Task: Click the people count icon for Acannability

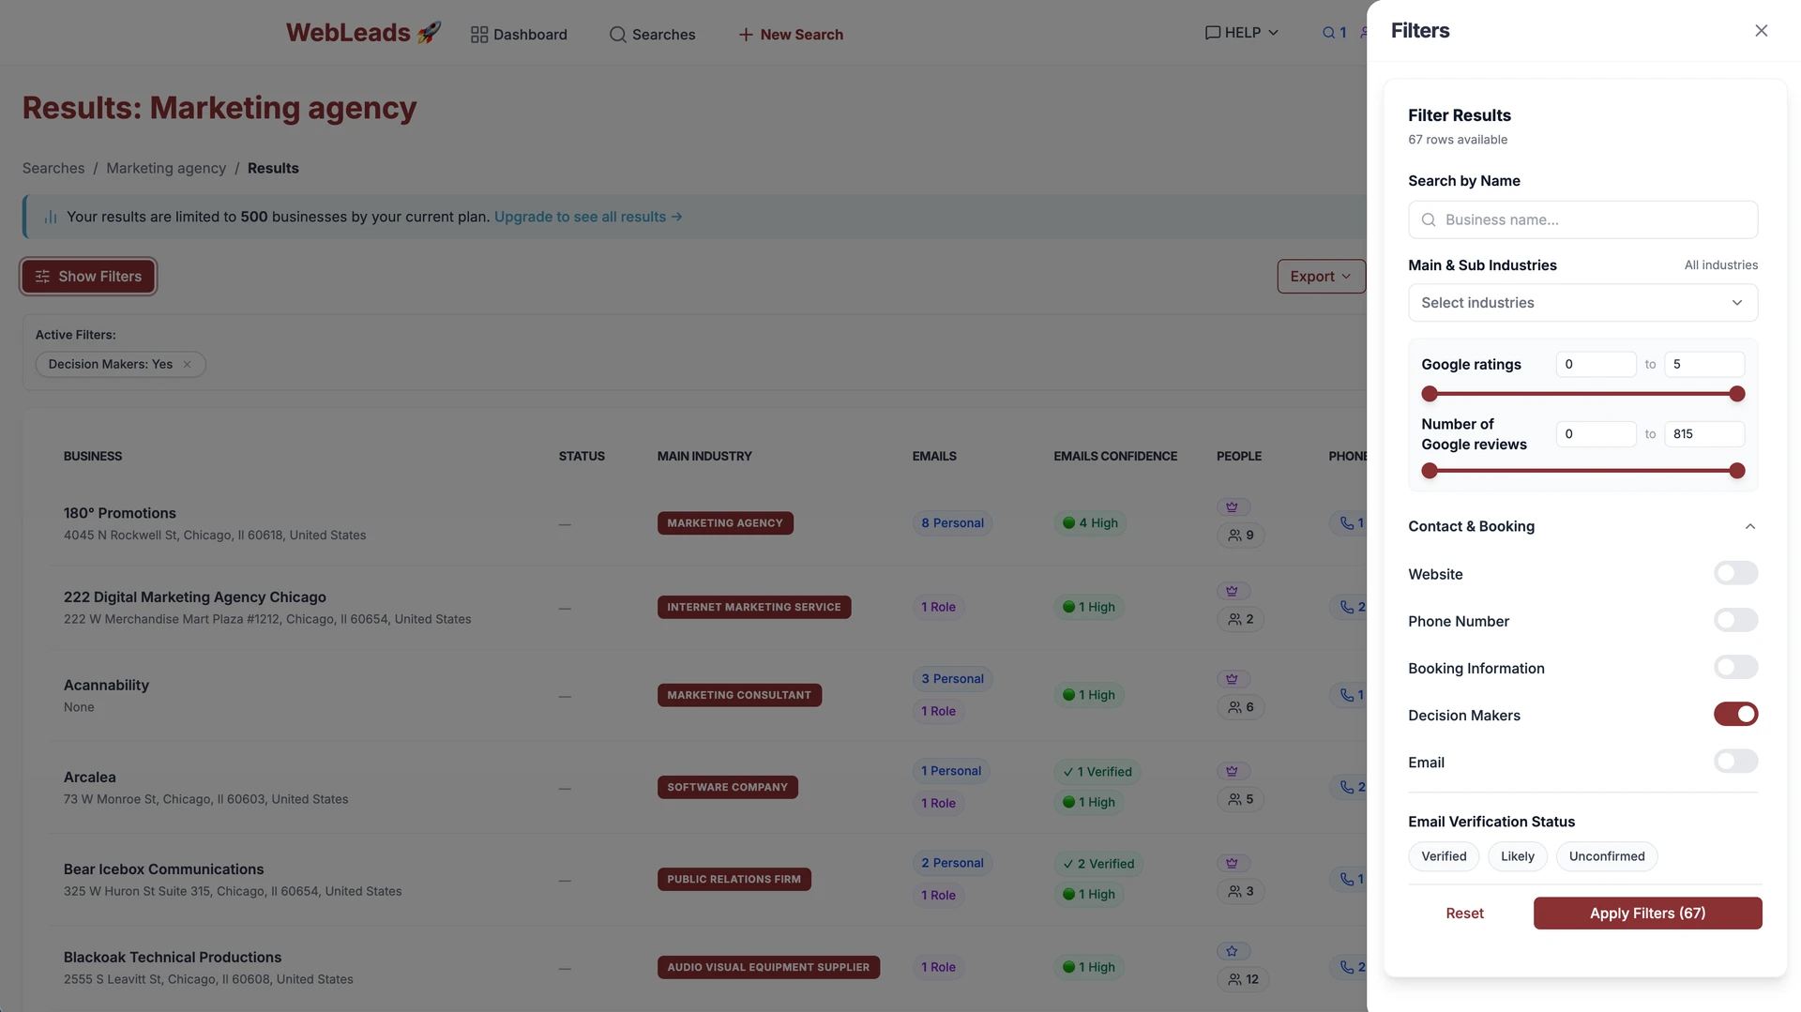Action: click(x=1234, y=707)
